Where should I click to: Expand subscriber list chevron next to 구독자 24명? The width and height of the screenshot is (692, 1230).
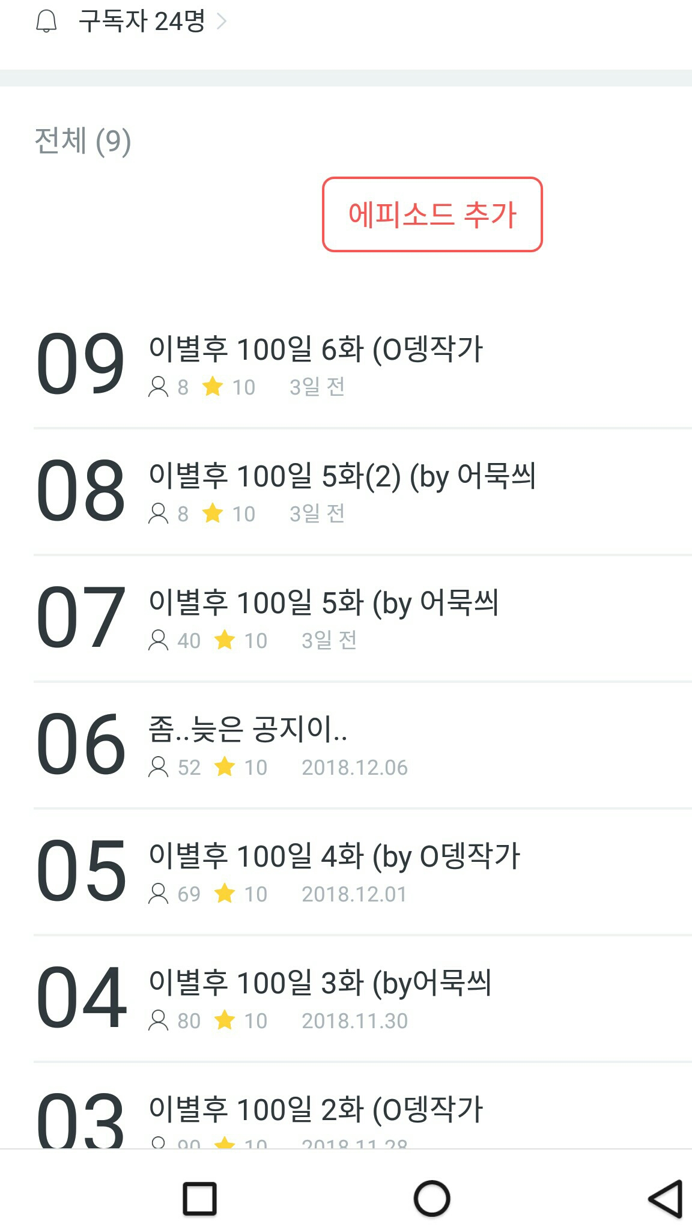[222, 22]
